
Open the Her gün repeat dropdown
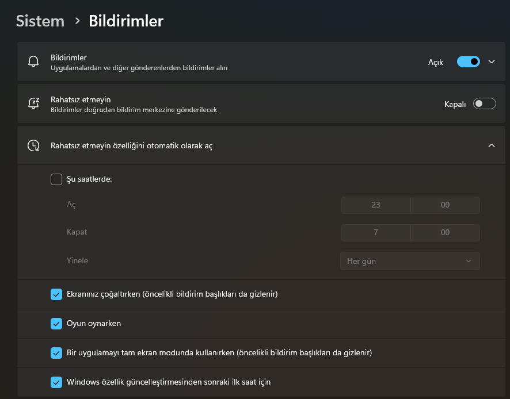click(410, 260)
